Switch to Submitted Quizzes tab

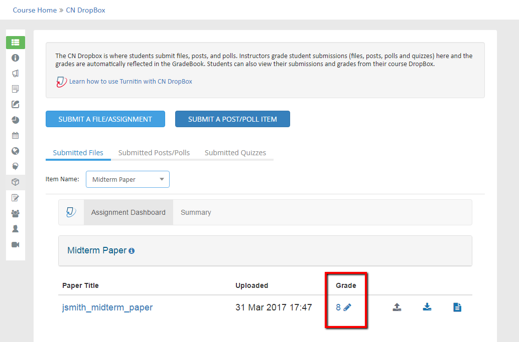[235, 153]
